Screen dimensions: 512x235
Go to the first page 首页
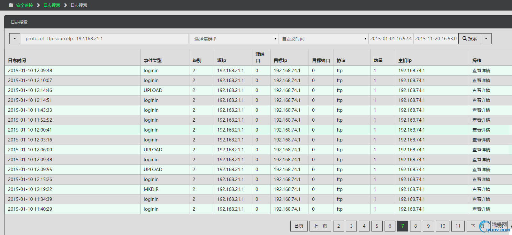coord(299,226)
